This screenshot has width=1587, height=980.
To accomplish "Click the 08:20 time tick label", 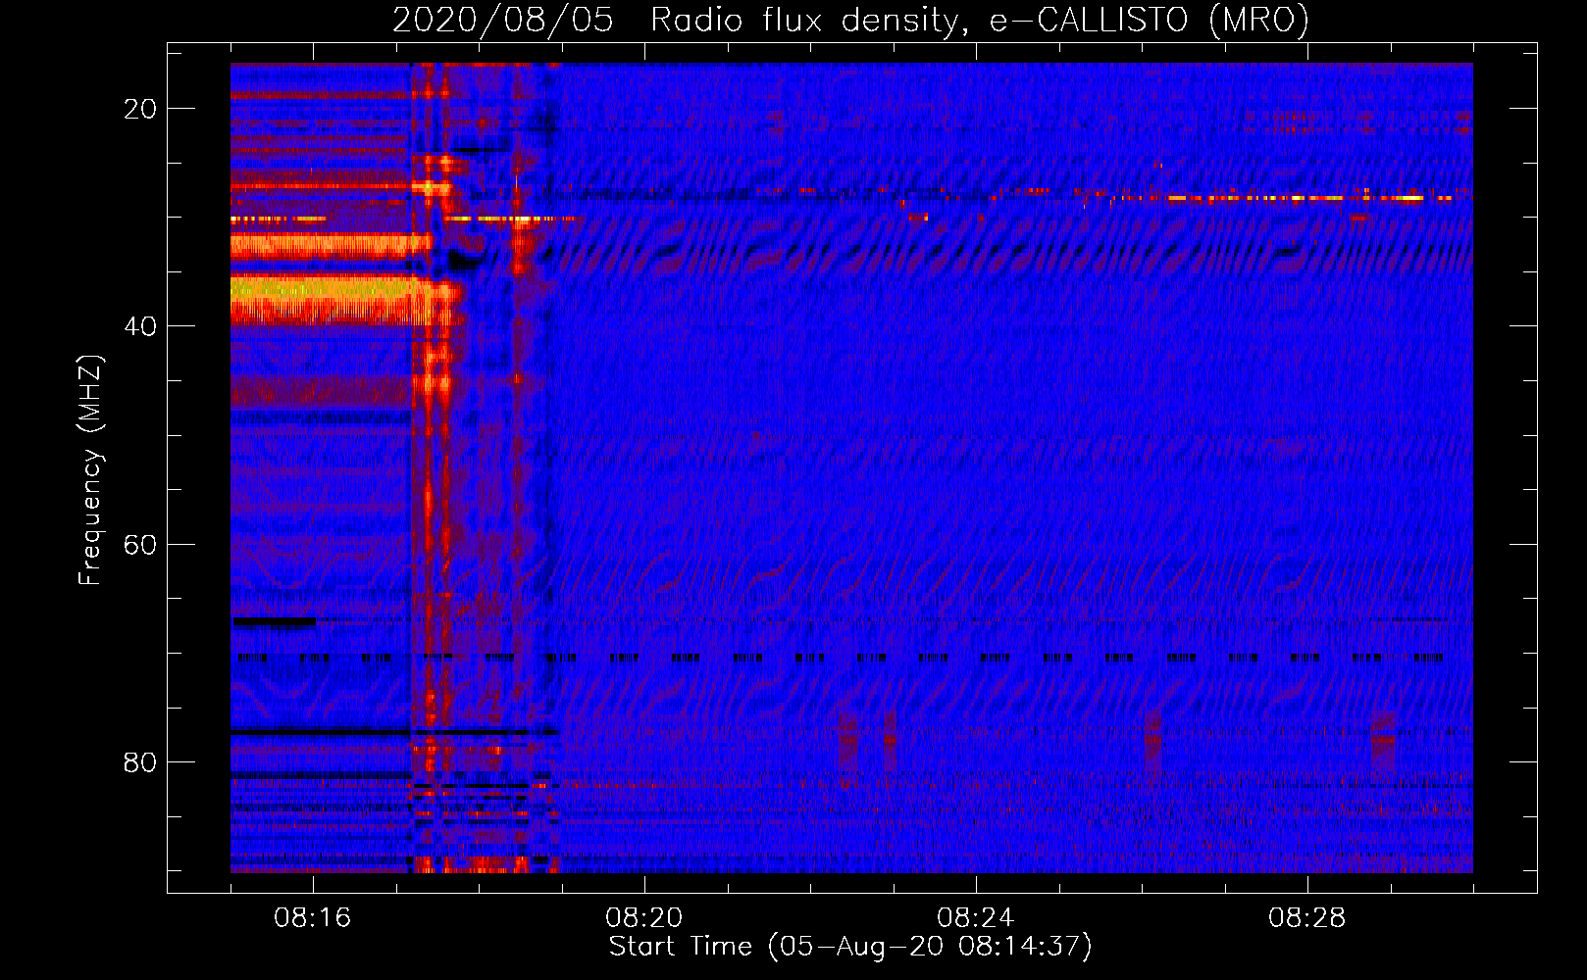I will pyautogui.click(x=644, y=918).
